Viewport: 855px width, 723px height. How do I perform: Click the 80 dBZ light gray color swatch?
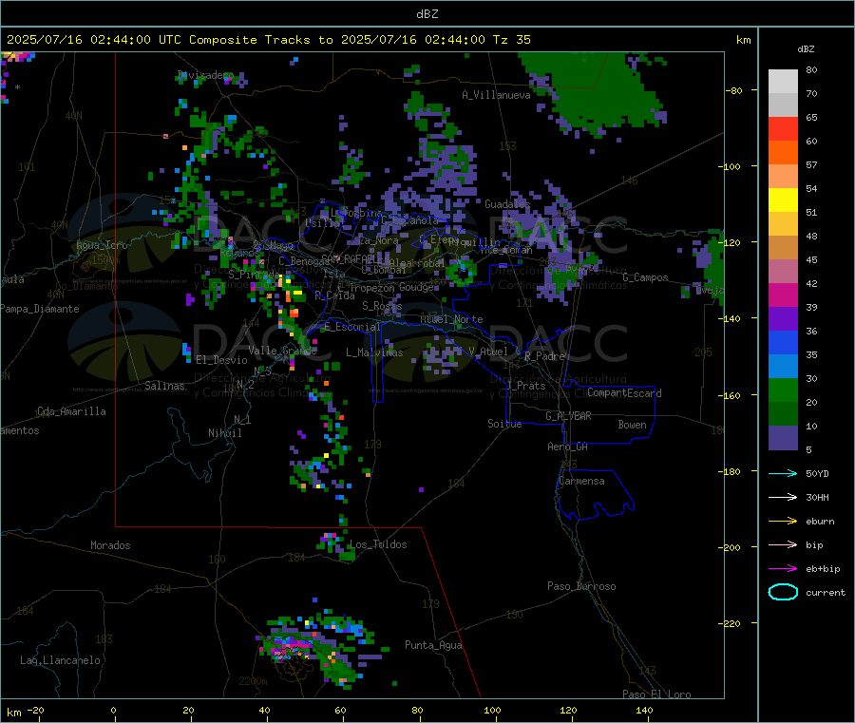pos(783,82)
